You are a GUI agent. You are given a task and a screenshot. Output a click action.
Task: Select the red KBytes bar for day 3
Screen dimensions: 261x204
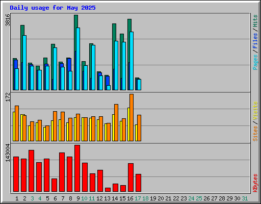(31, 171)
